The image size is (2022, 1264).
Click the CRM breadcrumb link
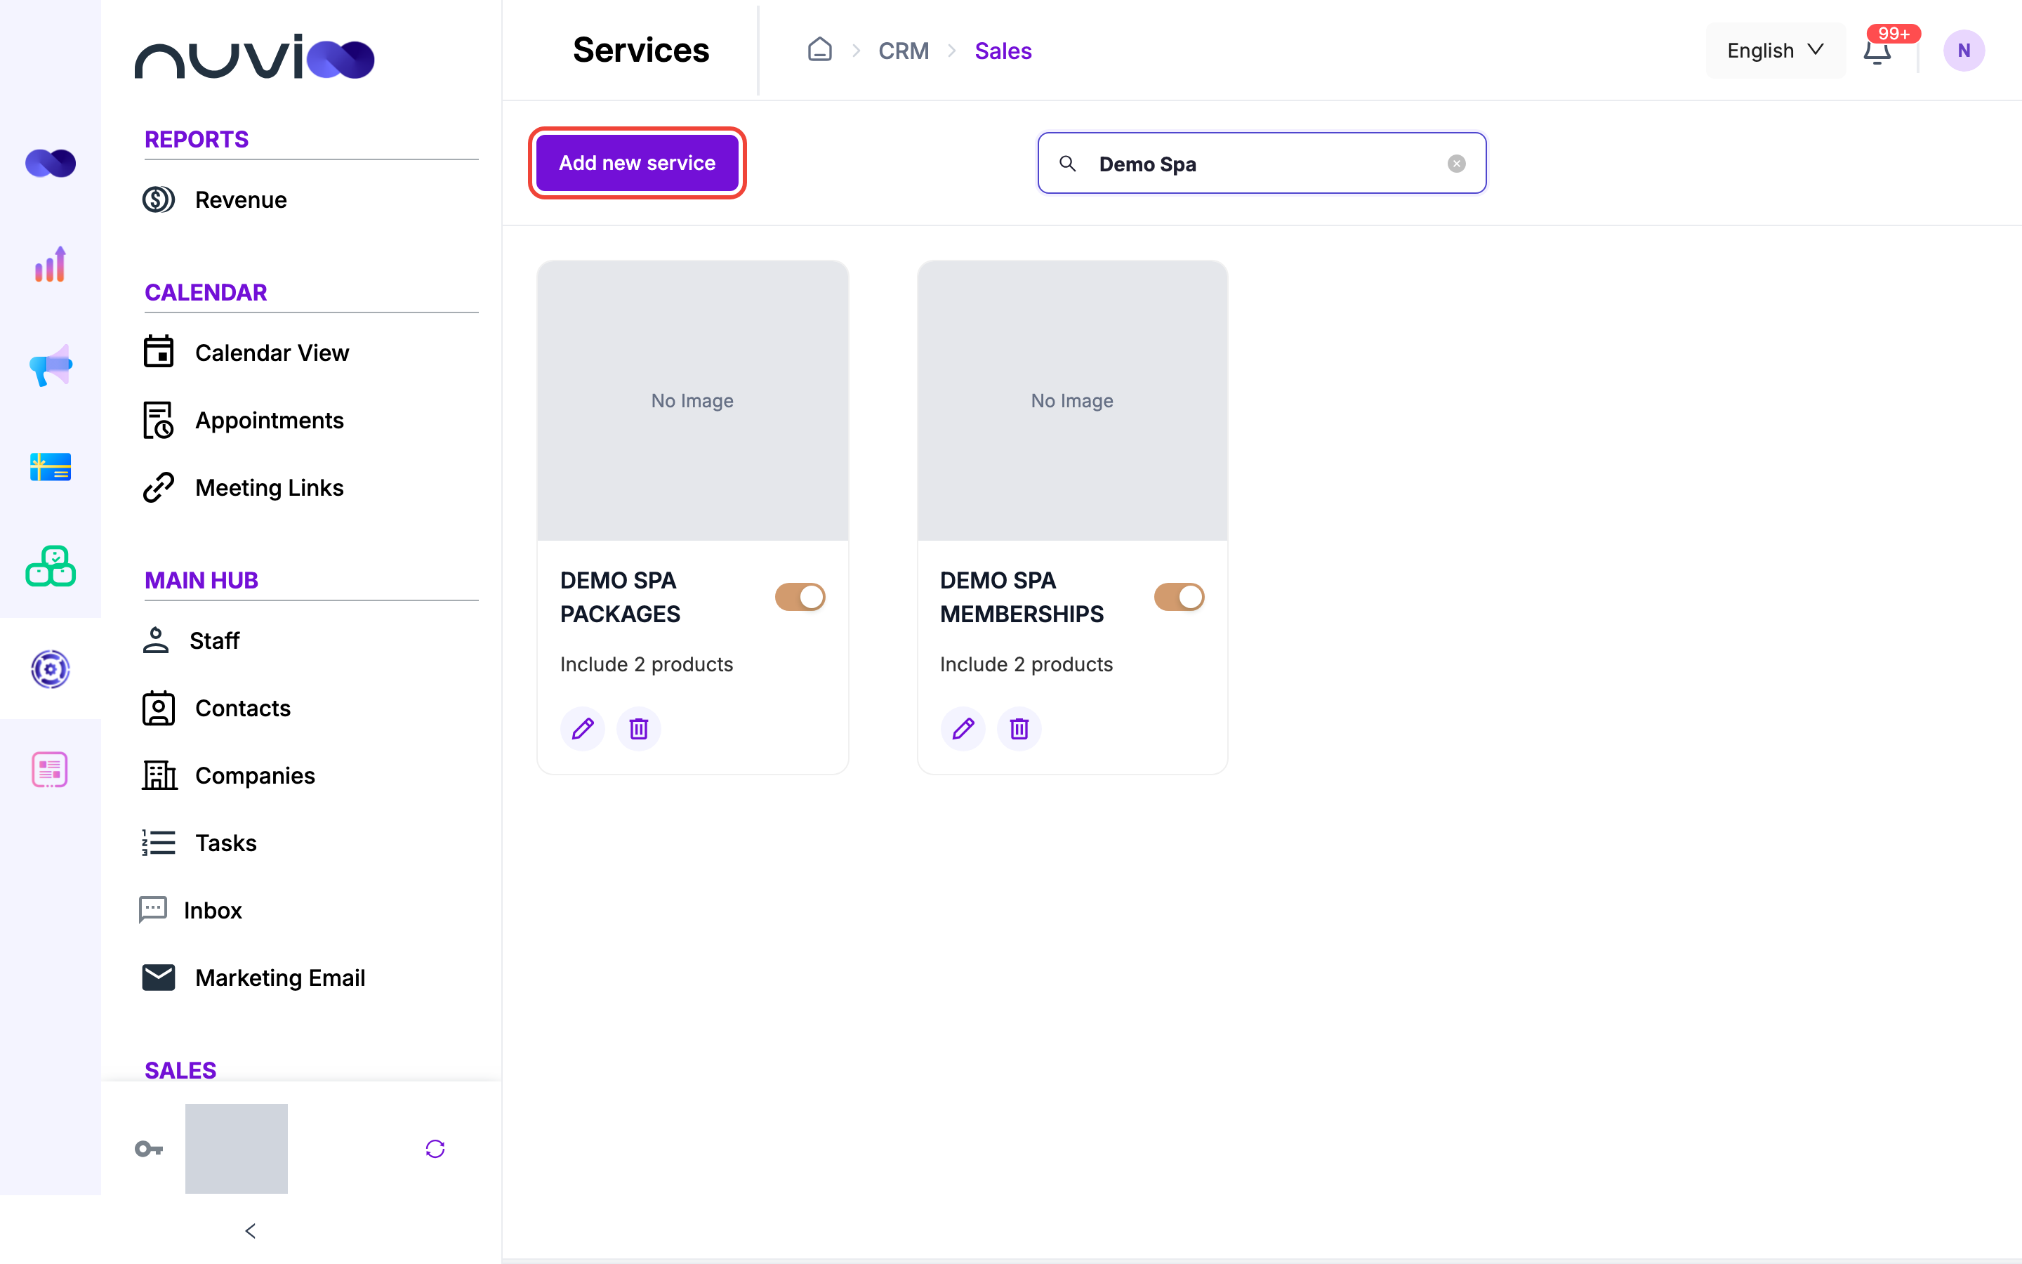pos(903,51)
